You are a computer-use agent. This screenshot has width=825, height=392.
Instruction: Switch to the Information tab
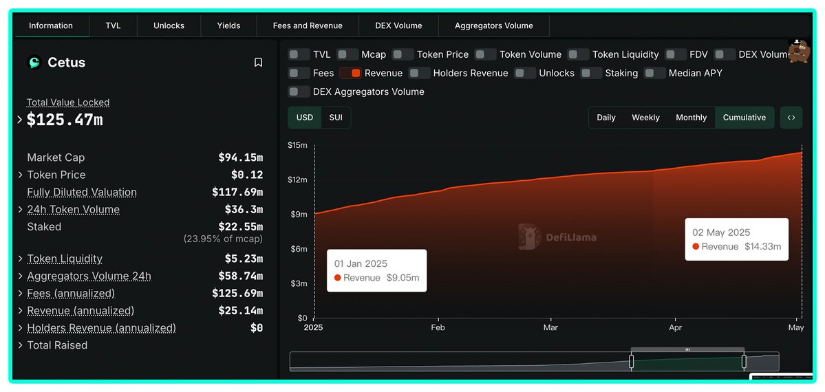51,25
